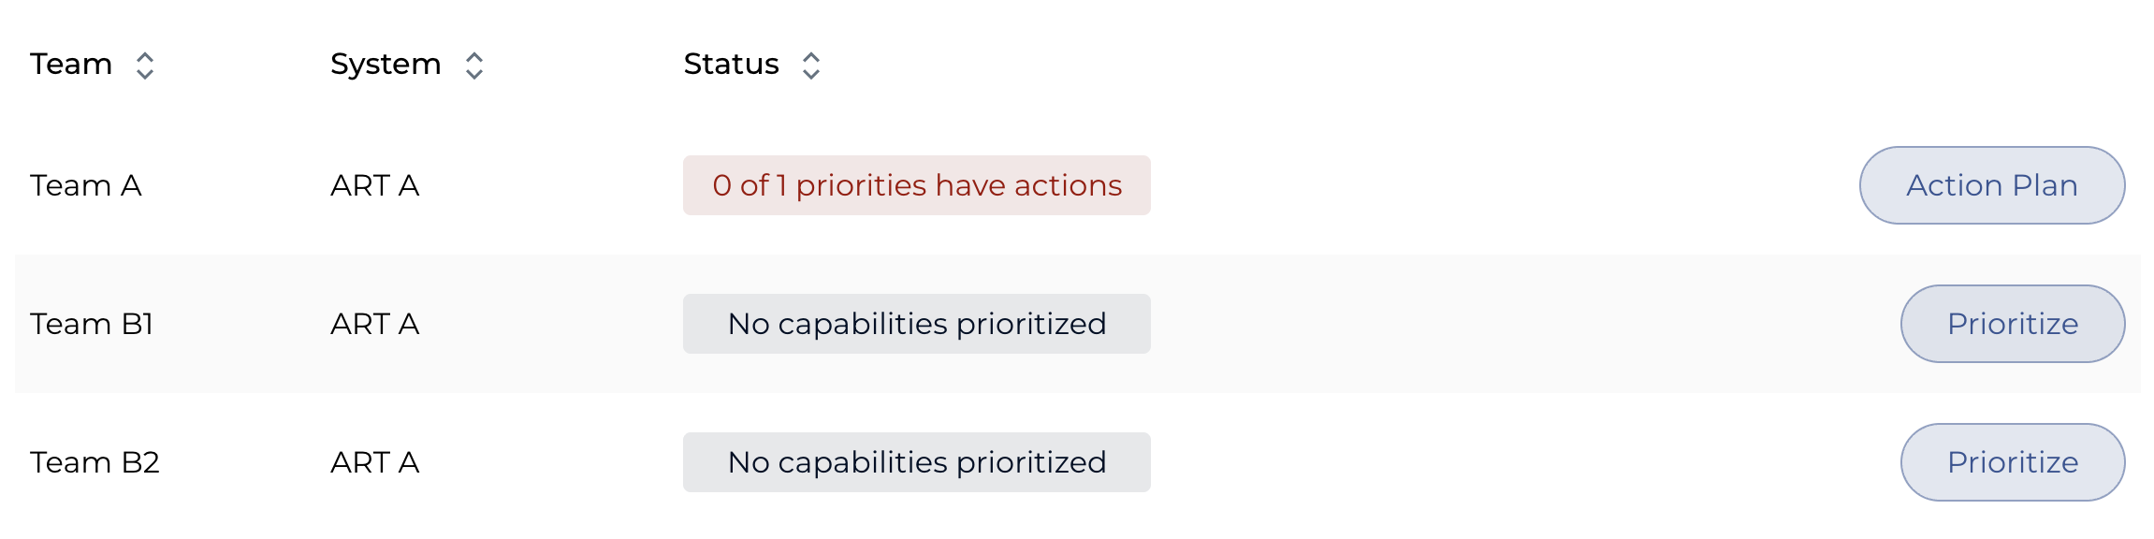Select the Status column header label
Image resolution: width=2154 pixels, height=539 pixels.
(731, 65)
